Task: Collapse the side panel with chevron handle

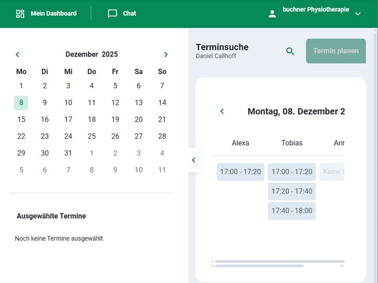Action: pyautogui.click(x=193, y=160)
